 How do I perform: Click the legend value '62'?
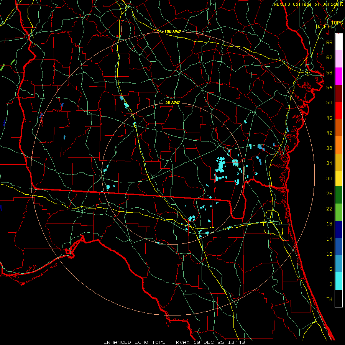329,58
